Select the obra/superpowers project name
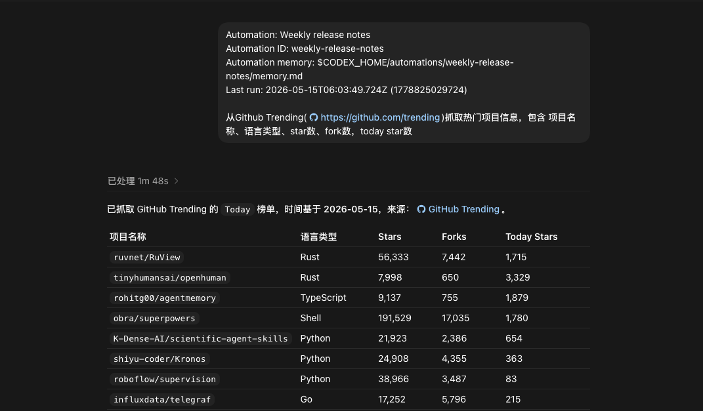Viewport: 703px width, 411px height. point(154,319)
